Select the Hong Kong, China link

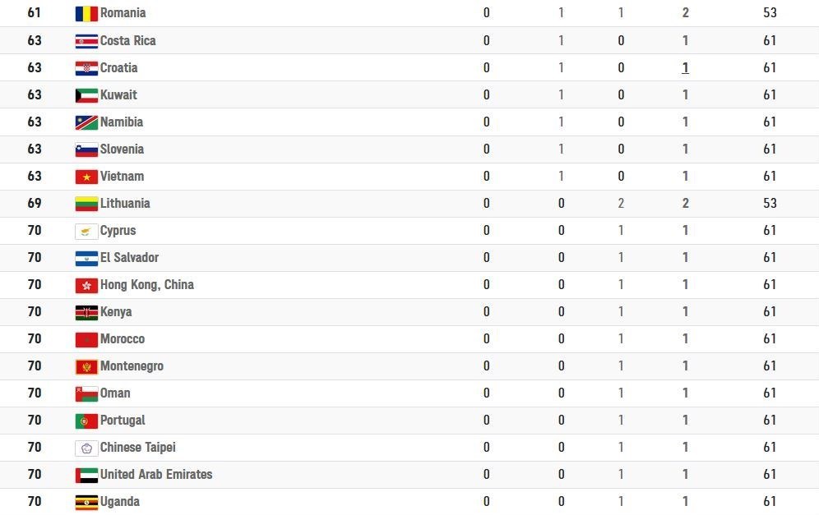tap(146, 284)
